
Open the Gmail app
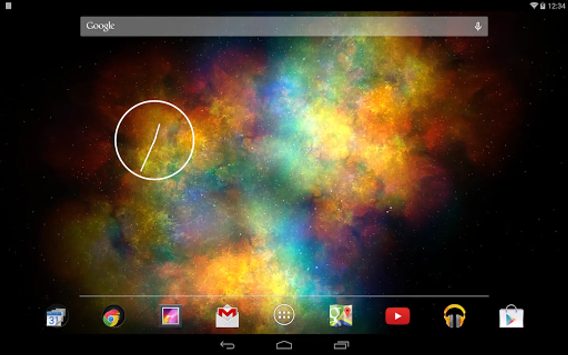point(227,316)
